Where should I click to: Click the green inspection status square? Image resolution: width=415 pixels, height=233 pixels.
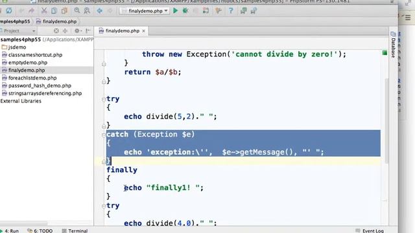(x=385, y=53)
